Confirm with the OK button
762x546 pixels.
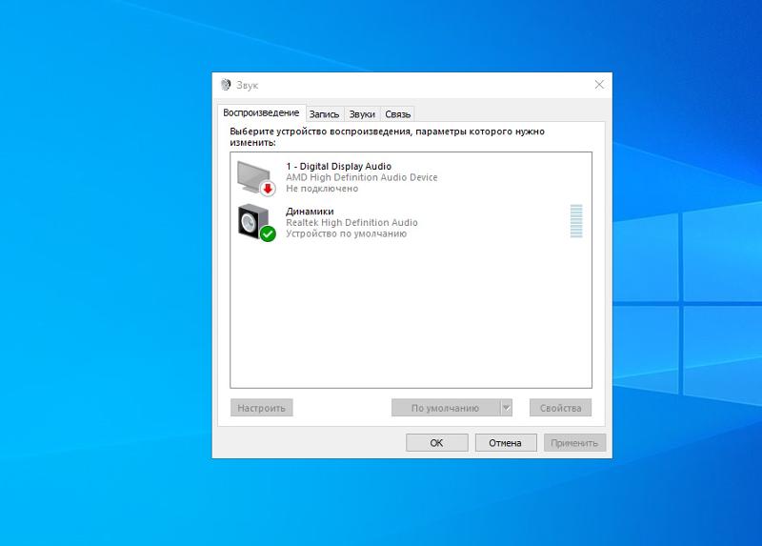[437, 443]
